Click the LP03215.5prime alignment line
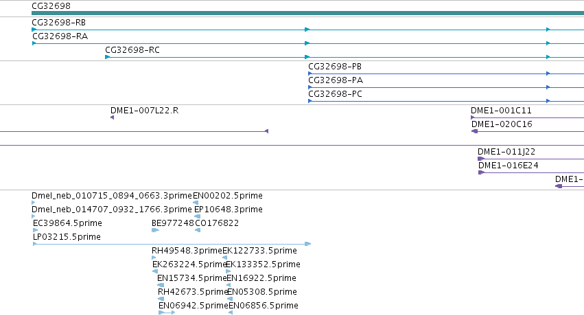 (x=172, y=244)
